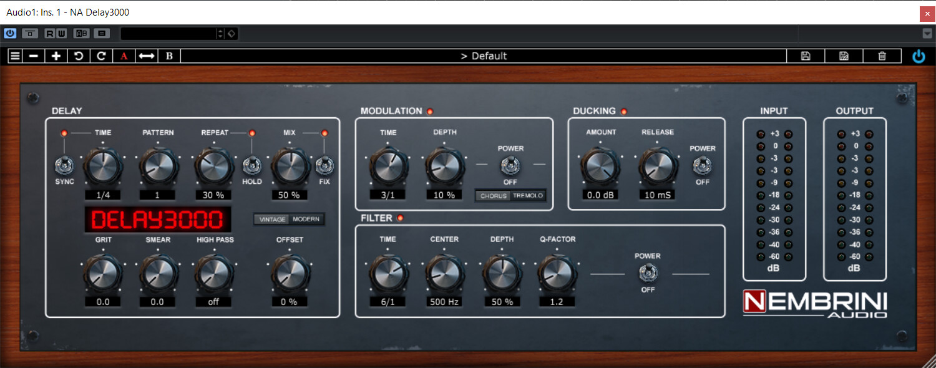This screenshot has width=936, height=368.
Task: Click the Ducking amount value 0.0 dB
Action: 600,195
